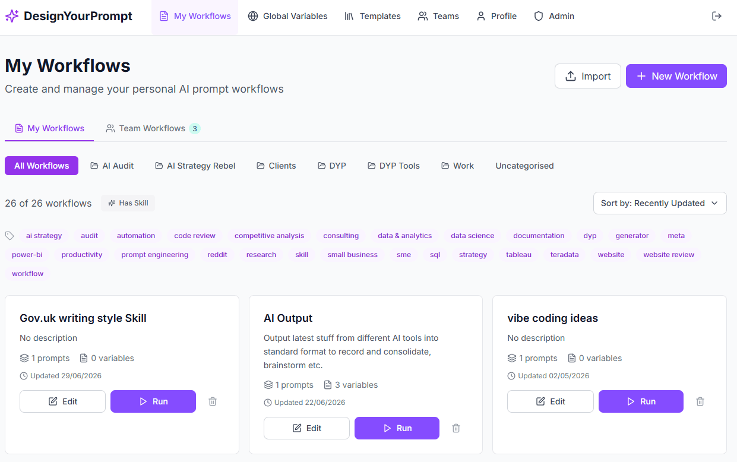Screen dimensions: 737x462
Task: Open the Profile page
Action: (x=496, y=16)
